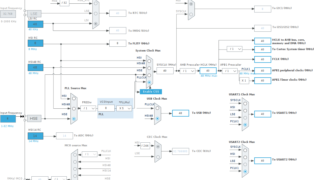Image resolution: width=314 pixels, height=180 pixels.
Task: Open the Cortex System timer prescaler dropdown
Action: point(234,49)
